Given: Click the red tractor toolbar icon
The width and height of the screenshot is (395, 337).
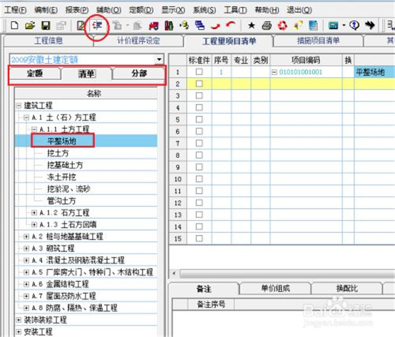Looking at the screenshot, I should [153, 26].
